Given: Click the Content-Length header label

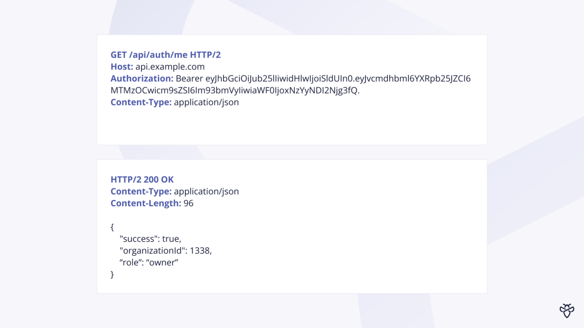Looking at the screenshot, I should (x=145, y=203).
